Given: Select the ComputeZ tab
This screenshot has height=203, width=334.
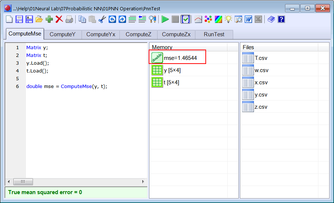Looking at the screenshot, I should pos(139,34).
